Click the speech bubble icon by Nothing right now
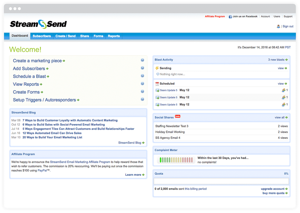 157,74
